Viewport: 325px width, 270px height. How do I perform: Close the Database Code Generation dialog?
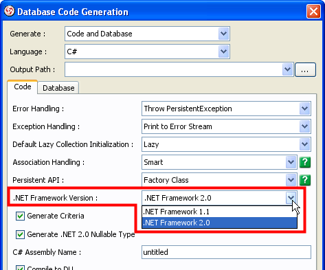coord(313,11)
